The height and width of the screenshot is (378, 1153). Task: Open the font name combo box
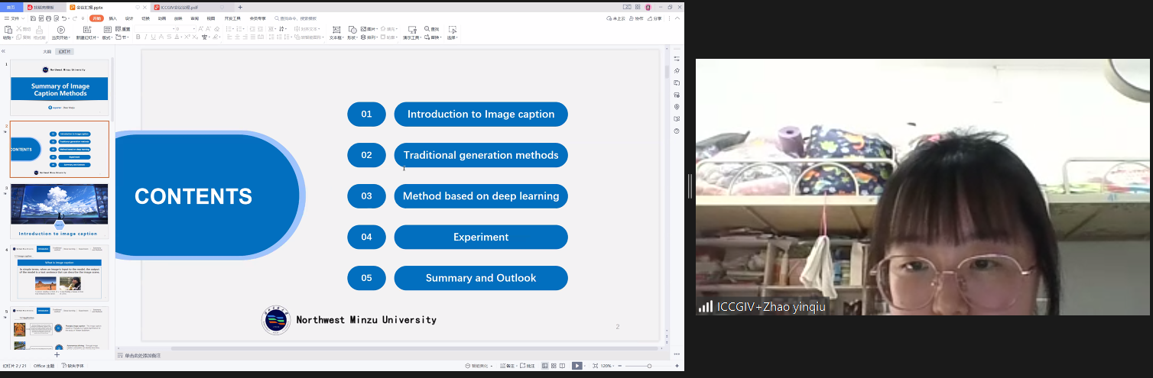click(x=156, y=29)
